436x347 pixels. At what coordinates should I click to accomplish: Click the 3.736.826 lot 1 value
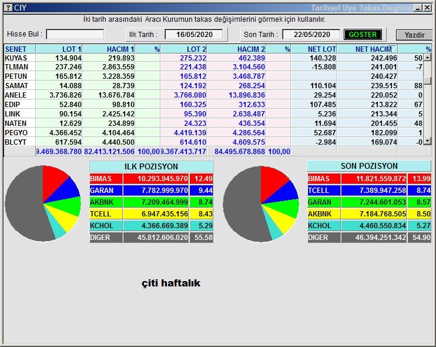point(65,95)
